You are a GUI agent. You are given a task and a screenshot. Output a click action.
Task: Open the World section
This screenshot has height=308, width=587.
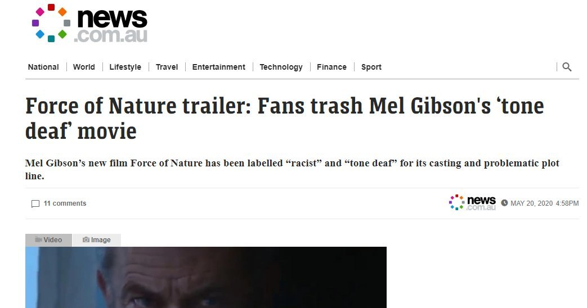click(84, 67)
